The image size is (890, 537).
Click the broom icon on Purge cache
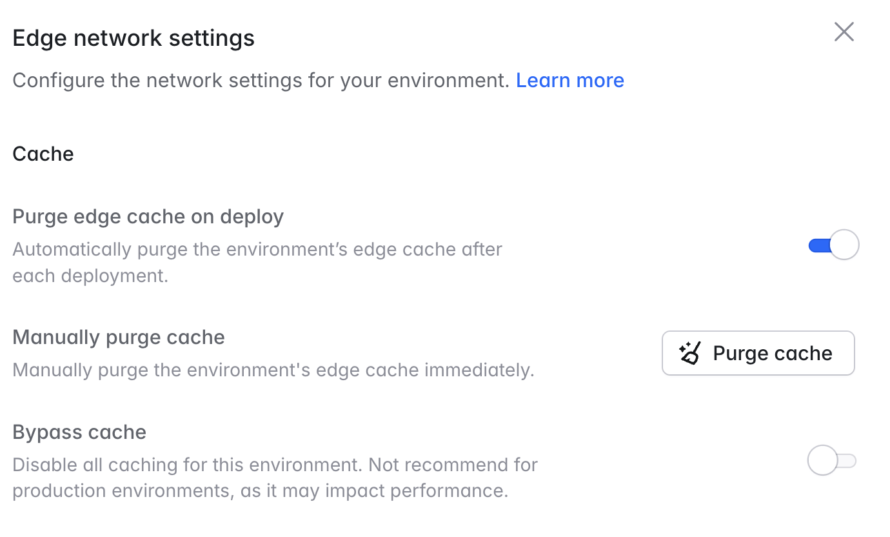click(x=690, y=353)
